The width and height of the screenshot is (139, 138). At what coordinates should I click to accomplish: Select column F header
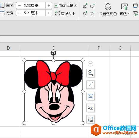98,48
